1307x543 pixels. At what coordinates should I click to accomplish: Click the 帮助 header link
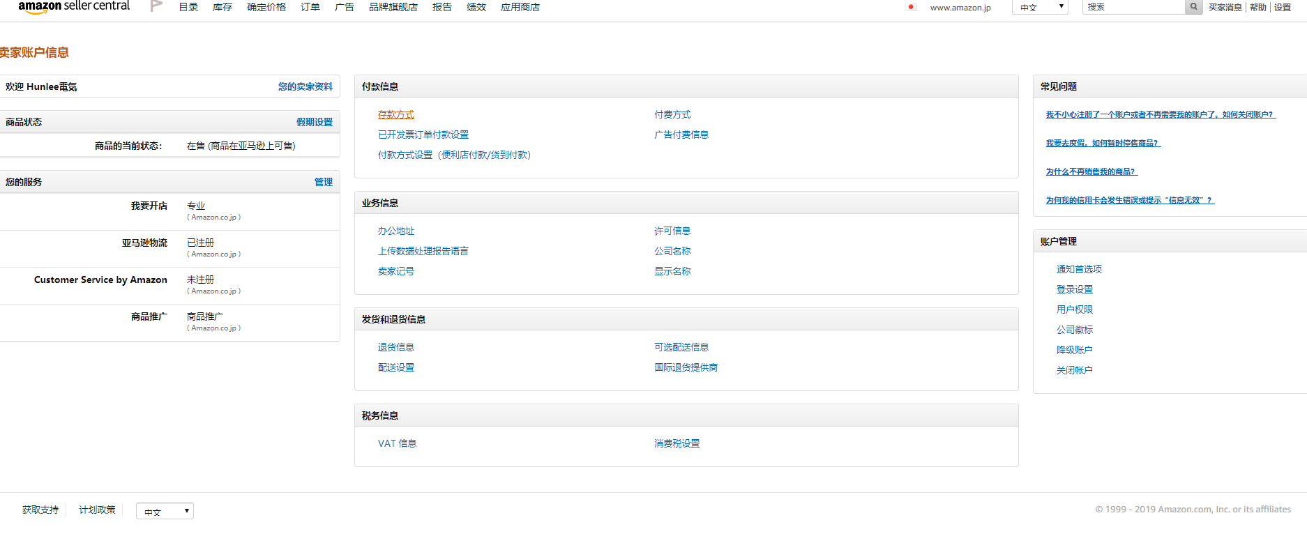(1258, 7)
